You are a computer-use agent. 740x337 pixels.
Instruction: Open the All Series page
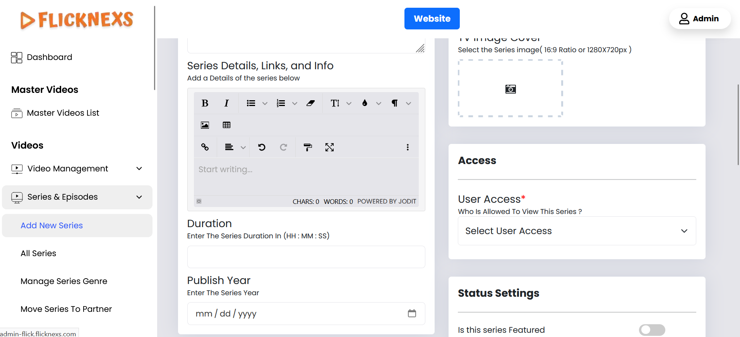tap(38, 253)
